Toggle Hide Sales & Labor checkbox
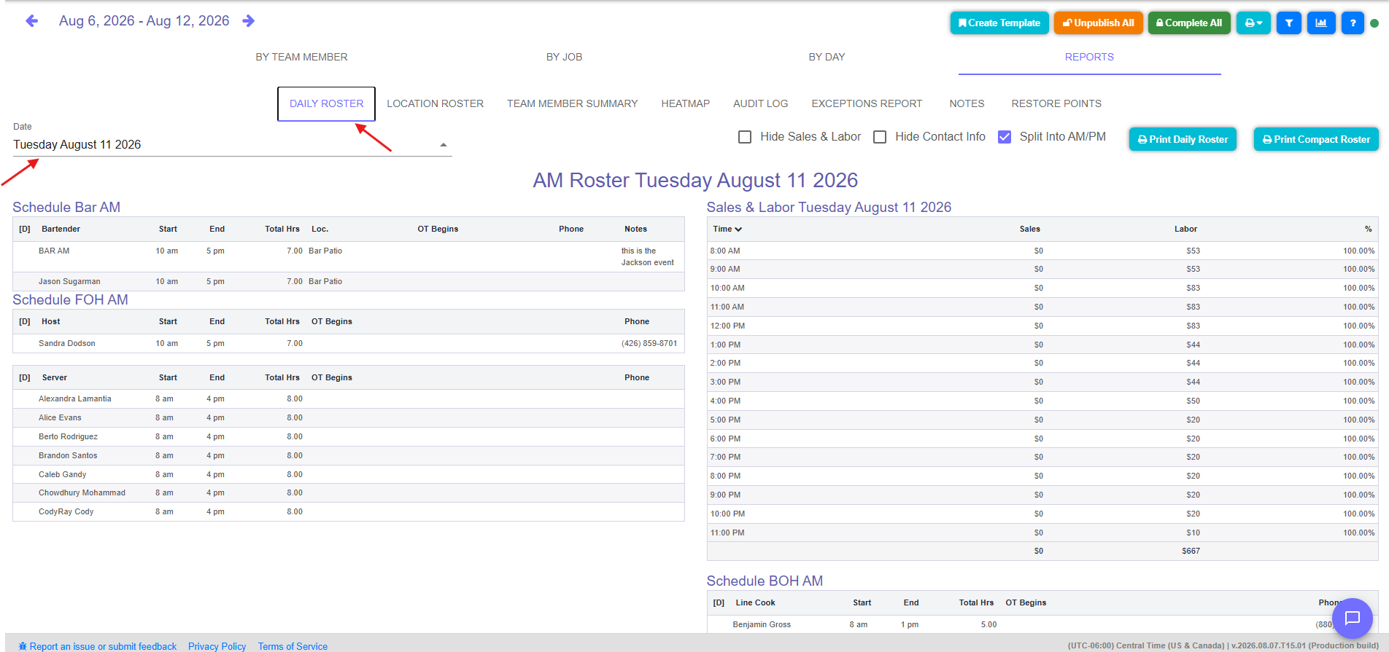Viewport: 1389px width, 652px height. [745, 137]
